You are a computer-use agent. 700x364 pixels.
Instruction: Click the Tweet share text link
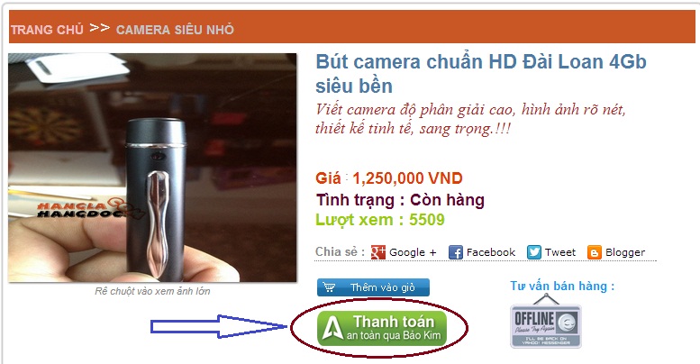560,252
